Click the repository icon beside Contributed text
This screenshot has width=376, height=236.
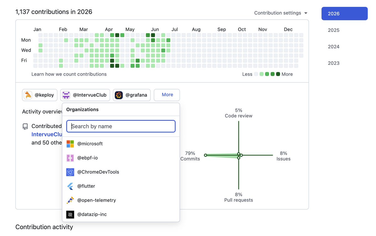[x=25, y=126]
